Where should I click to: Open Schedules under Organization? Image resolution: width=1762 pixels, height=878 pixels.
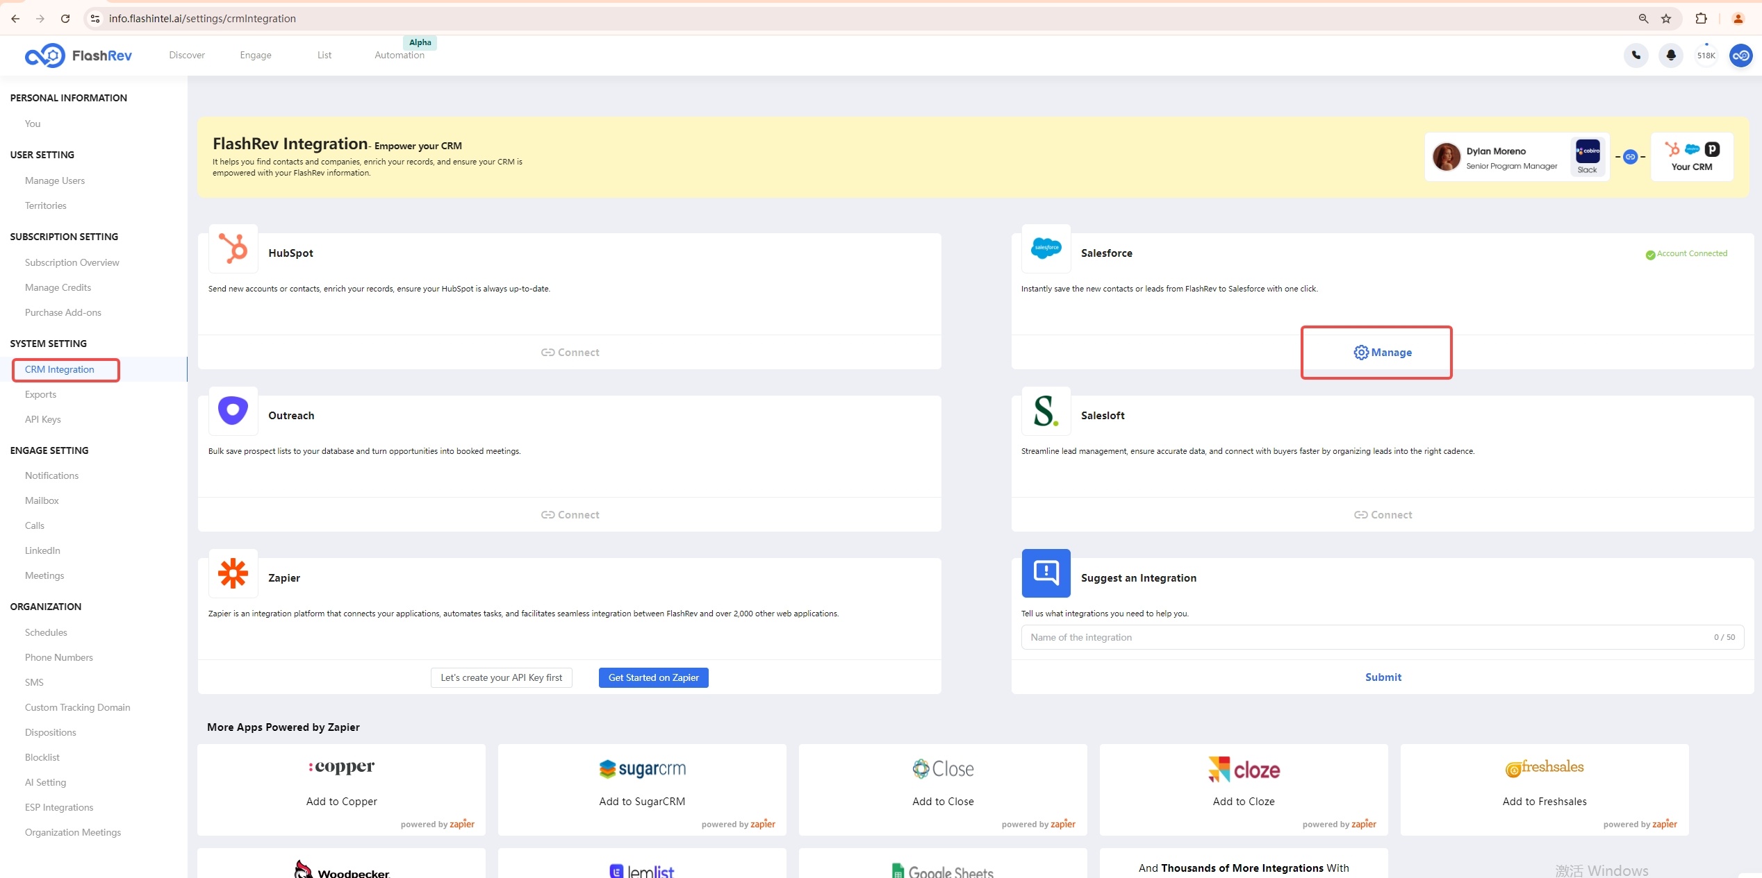pyautogui.click(x=46, y=632)
